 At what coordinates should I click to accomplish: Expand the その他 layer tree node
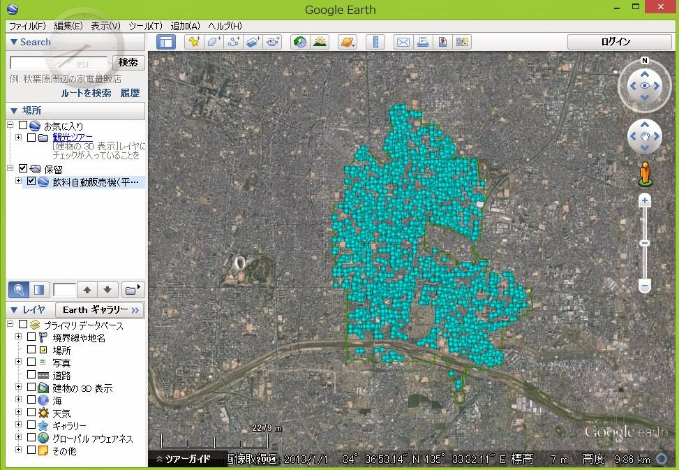(x=18, y=450)
